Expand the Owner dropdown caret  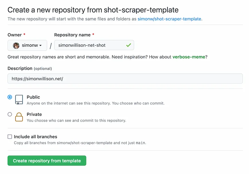pos(41,45)
